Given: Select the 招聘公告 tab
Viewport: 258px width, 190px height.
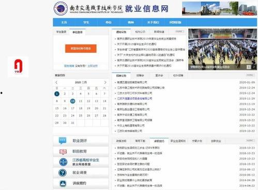Looking at the screenshot, I should 121,76.
